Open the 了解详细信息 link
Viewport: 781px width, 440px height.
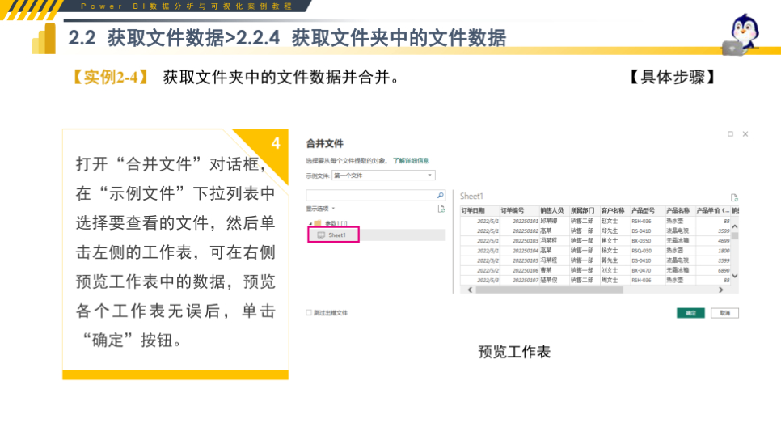411,160
